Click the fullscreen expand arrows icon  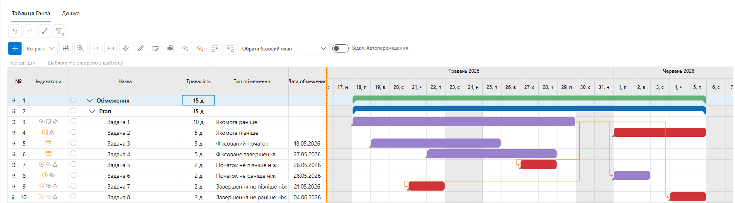pyautogui.click(x=45, y=31)
